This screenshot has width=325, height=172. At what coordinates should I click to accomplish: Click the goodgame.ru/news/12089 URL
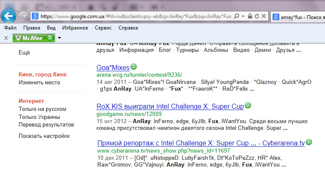tap(129, 114)
